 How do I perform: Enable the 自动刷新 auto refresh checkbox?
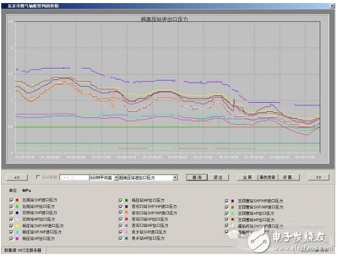click(38, 177)
